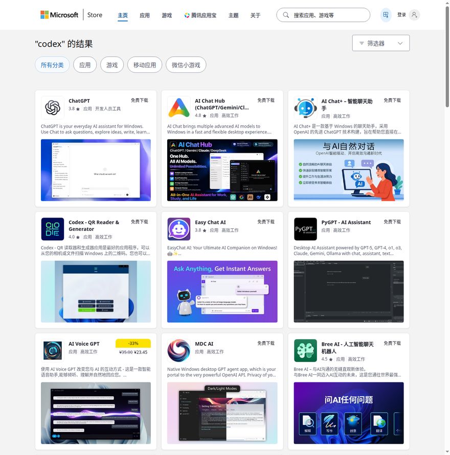Open MDC AI swirl icon
The height and width of the screenshot is (455, 450).
(179, 350)
